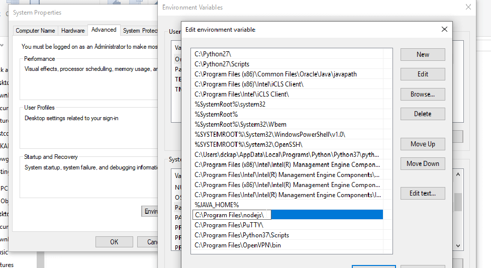Image resolution: width=491 pixels, height=268 pixels.
Task: Select the WindowsPowerShell\v1.0\ entry
Action: [287, 134]
